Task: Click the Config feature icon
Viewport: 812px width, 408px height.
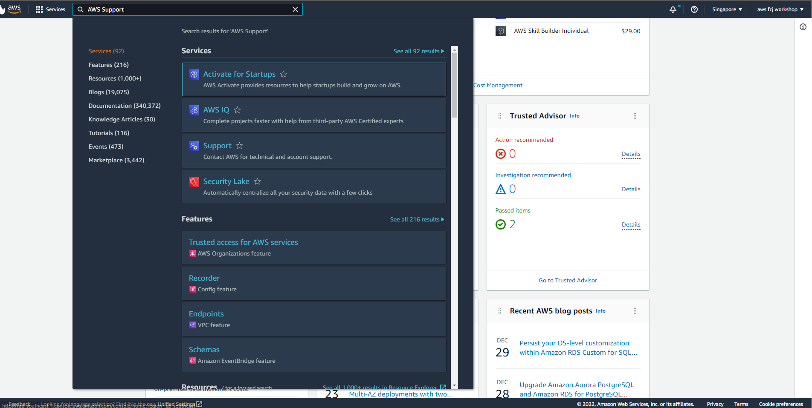Action: point(192,289)
